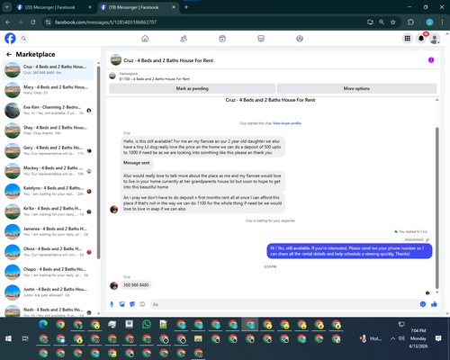Show hidden system tray icons
The image size is (450, 360).
(392, 338)
